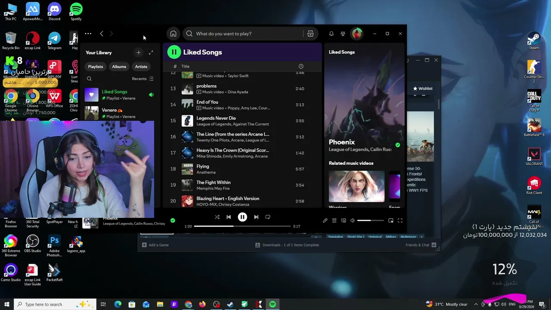551x310 pixels.
Task: Toggle the saved checkmark beside the player's track
Action: pyautogui.click(x=173, y=220)
